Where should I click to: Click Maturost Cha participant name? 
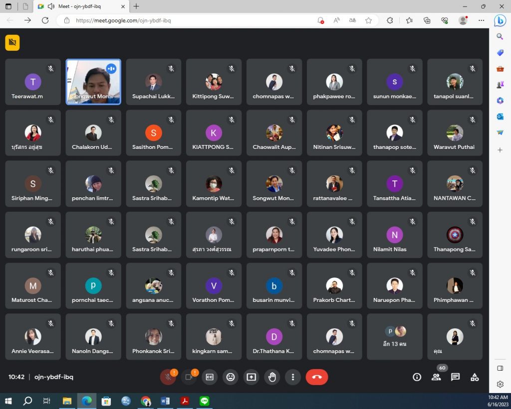(31, 300)
